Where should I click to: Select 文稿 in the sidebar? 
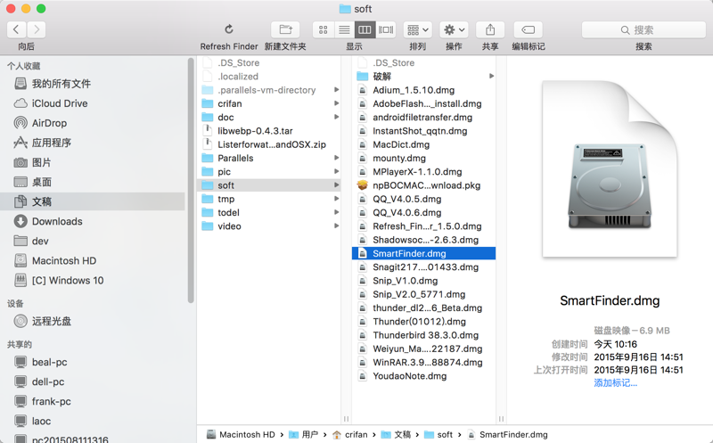coord(94,201)
